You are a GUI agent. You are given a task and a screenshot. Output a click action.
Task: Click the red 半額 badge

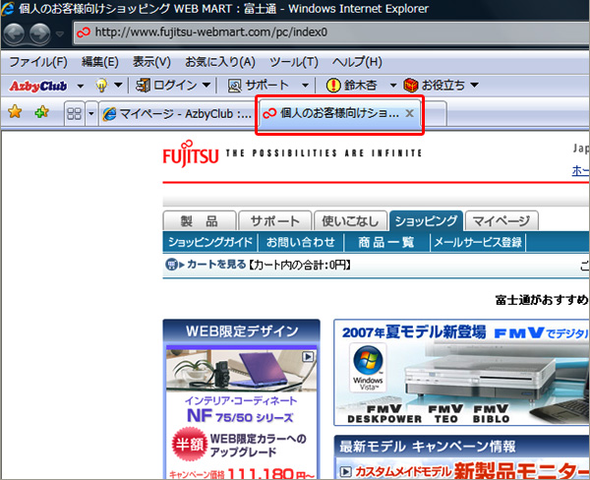(x=190, y=445)
